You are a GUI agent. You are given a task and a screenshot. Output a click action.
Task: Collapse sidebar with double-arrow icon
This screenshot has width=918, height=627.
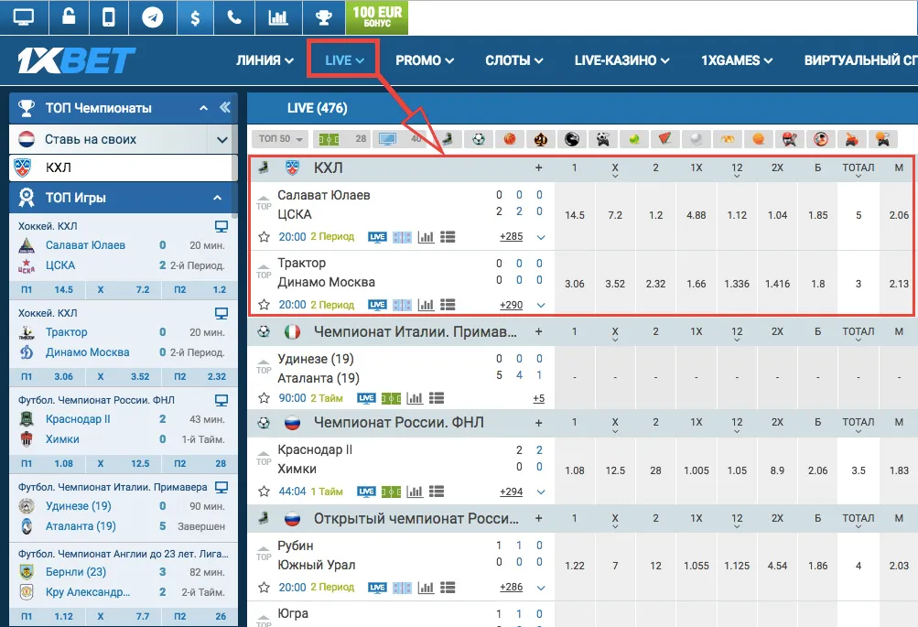(x=225, y=108)
